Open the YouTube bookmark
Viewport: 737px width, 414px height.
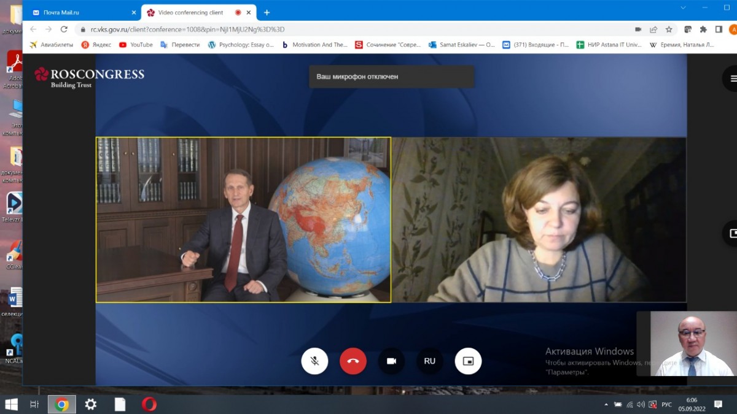click(136, 45)
